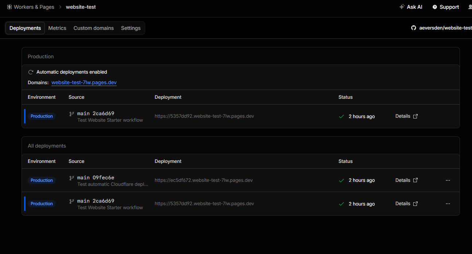Click success checkmark in Production section row
Screen dimensions: 472x254
(x=341, y=117)
